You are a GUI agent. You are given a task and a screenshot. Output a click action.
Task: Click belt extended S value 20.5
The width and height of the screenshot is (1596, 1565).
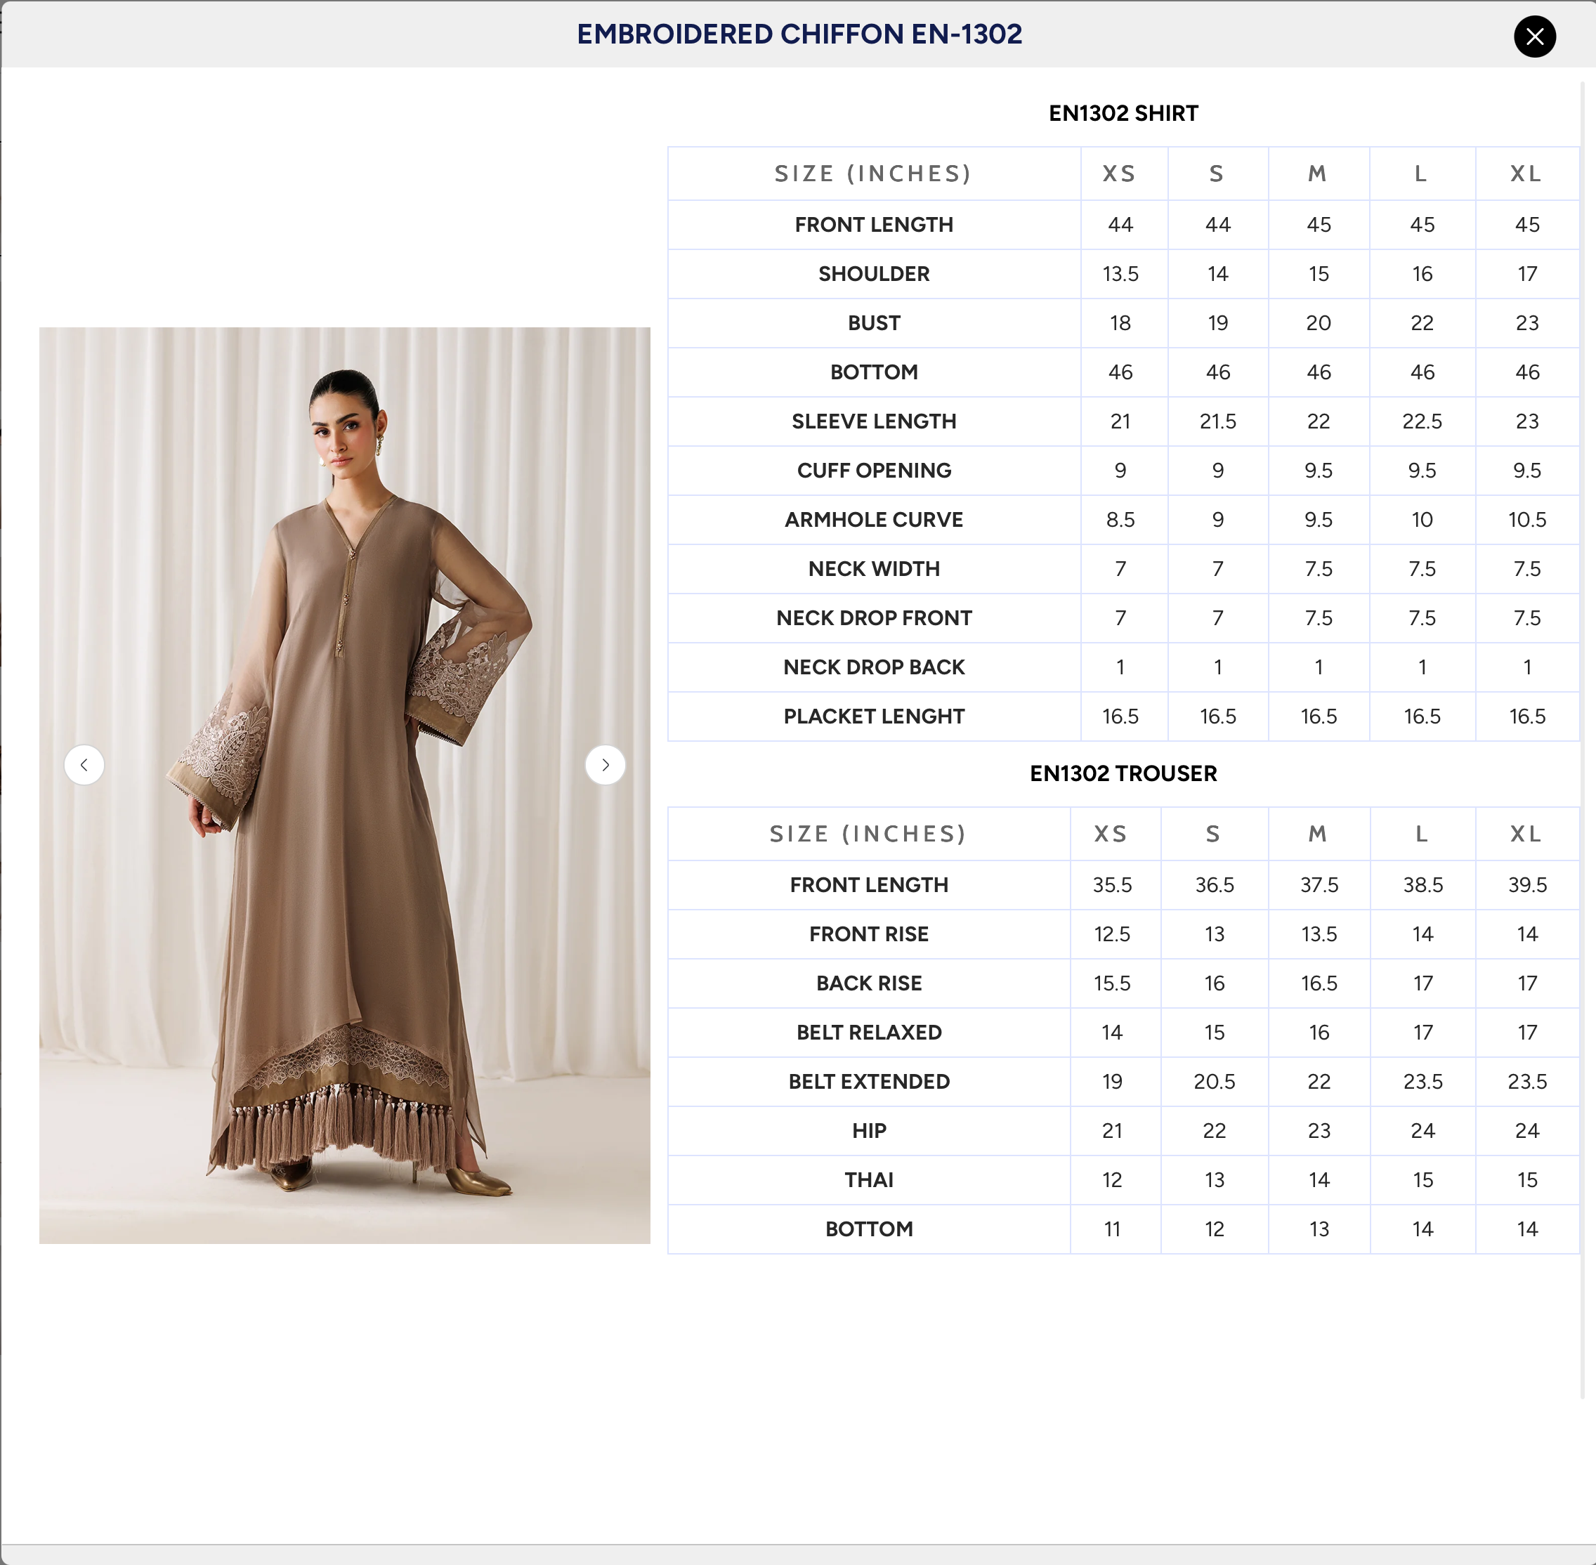[x=1214, y=1082]
